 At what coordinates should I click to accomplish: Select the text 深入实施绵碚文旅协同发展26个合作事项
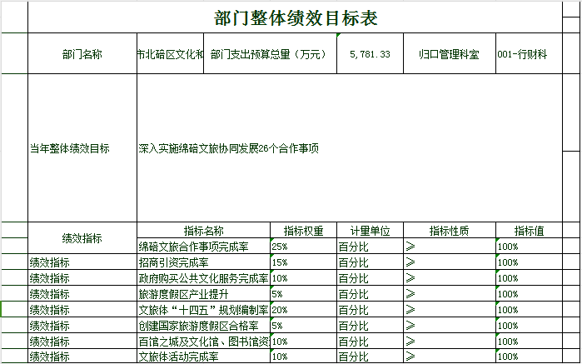coord(229,149)
